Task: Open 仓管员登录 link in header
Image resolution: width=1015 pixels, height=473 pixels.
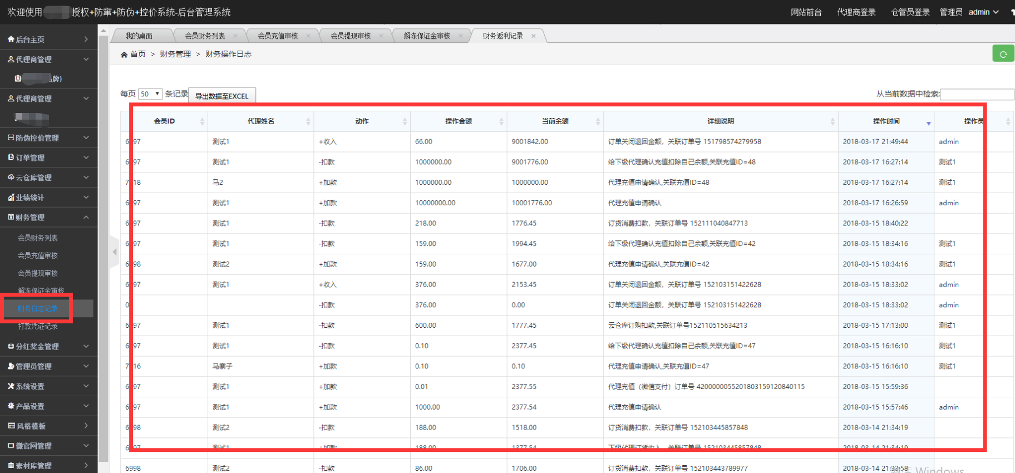Action: click(x=910, y=12)
